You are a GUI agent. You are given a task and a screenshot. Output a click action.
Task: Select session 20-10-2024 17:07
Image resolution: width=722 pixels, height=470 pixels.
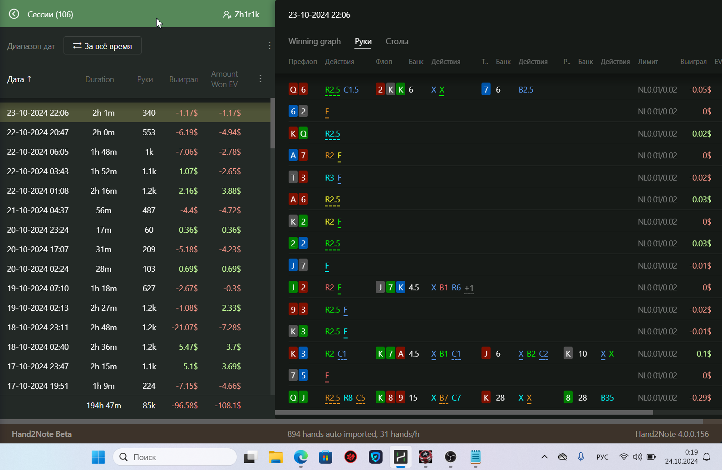pyautogui.click(x=135, y=249)
